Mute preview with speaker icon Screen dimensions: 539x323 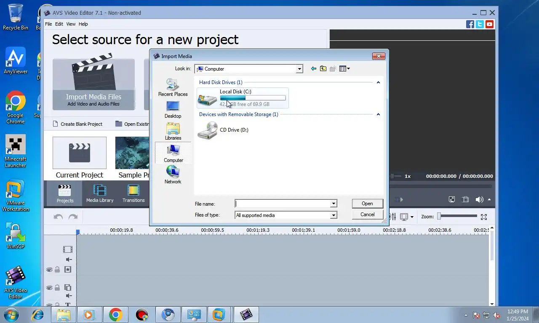479,199
